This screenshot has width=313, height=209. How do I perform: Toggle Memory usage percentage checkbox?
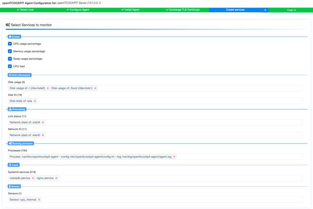coord(10,51)
